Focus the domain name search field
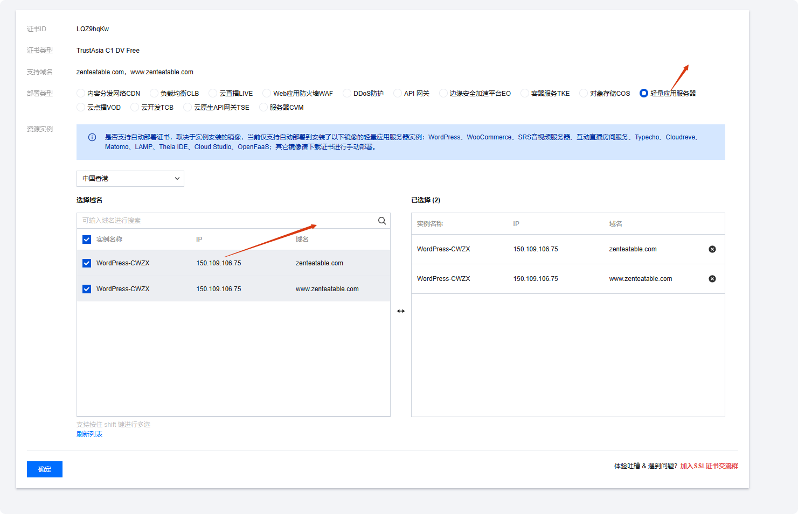This screenshot has width=798, height=514. [x=227, y=221]
